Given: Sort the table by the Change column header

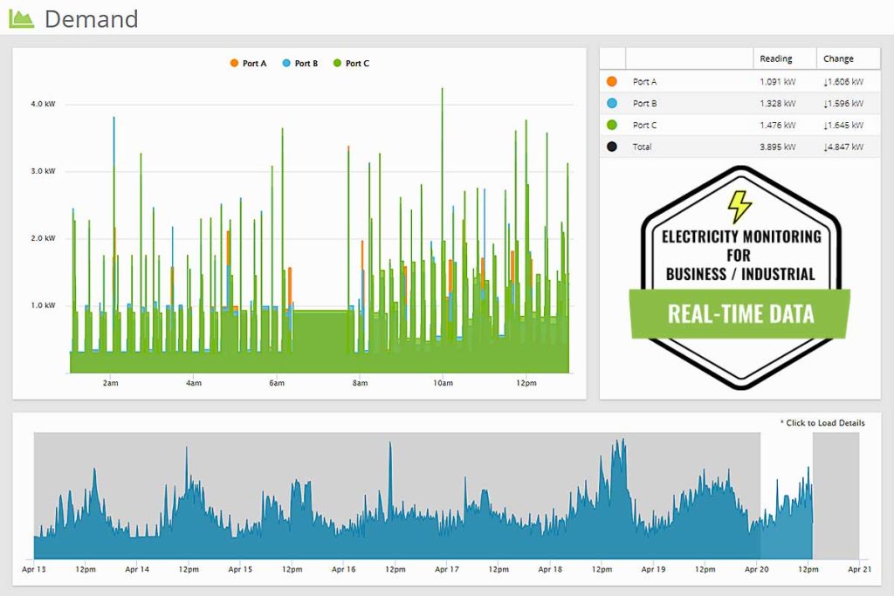Looking at the screenshot, I should coord(838,58).
